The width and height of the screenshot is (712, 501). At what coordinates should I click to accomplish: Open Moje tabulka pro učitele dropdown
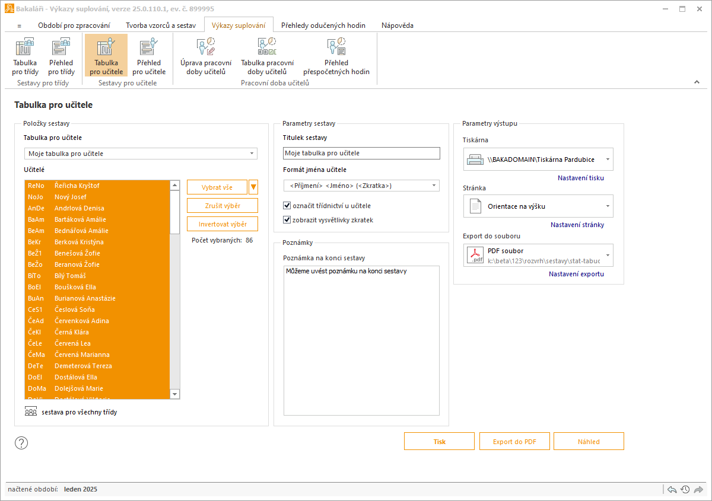(141, 154)
